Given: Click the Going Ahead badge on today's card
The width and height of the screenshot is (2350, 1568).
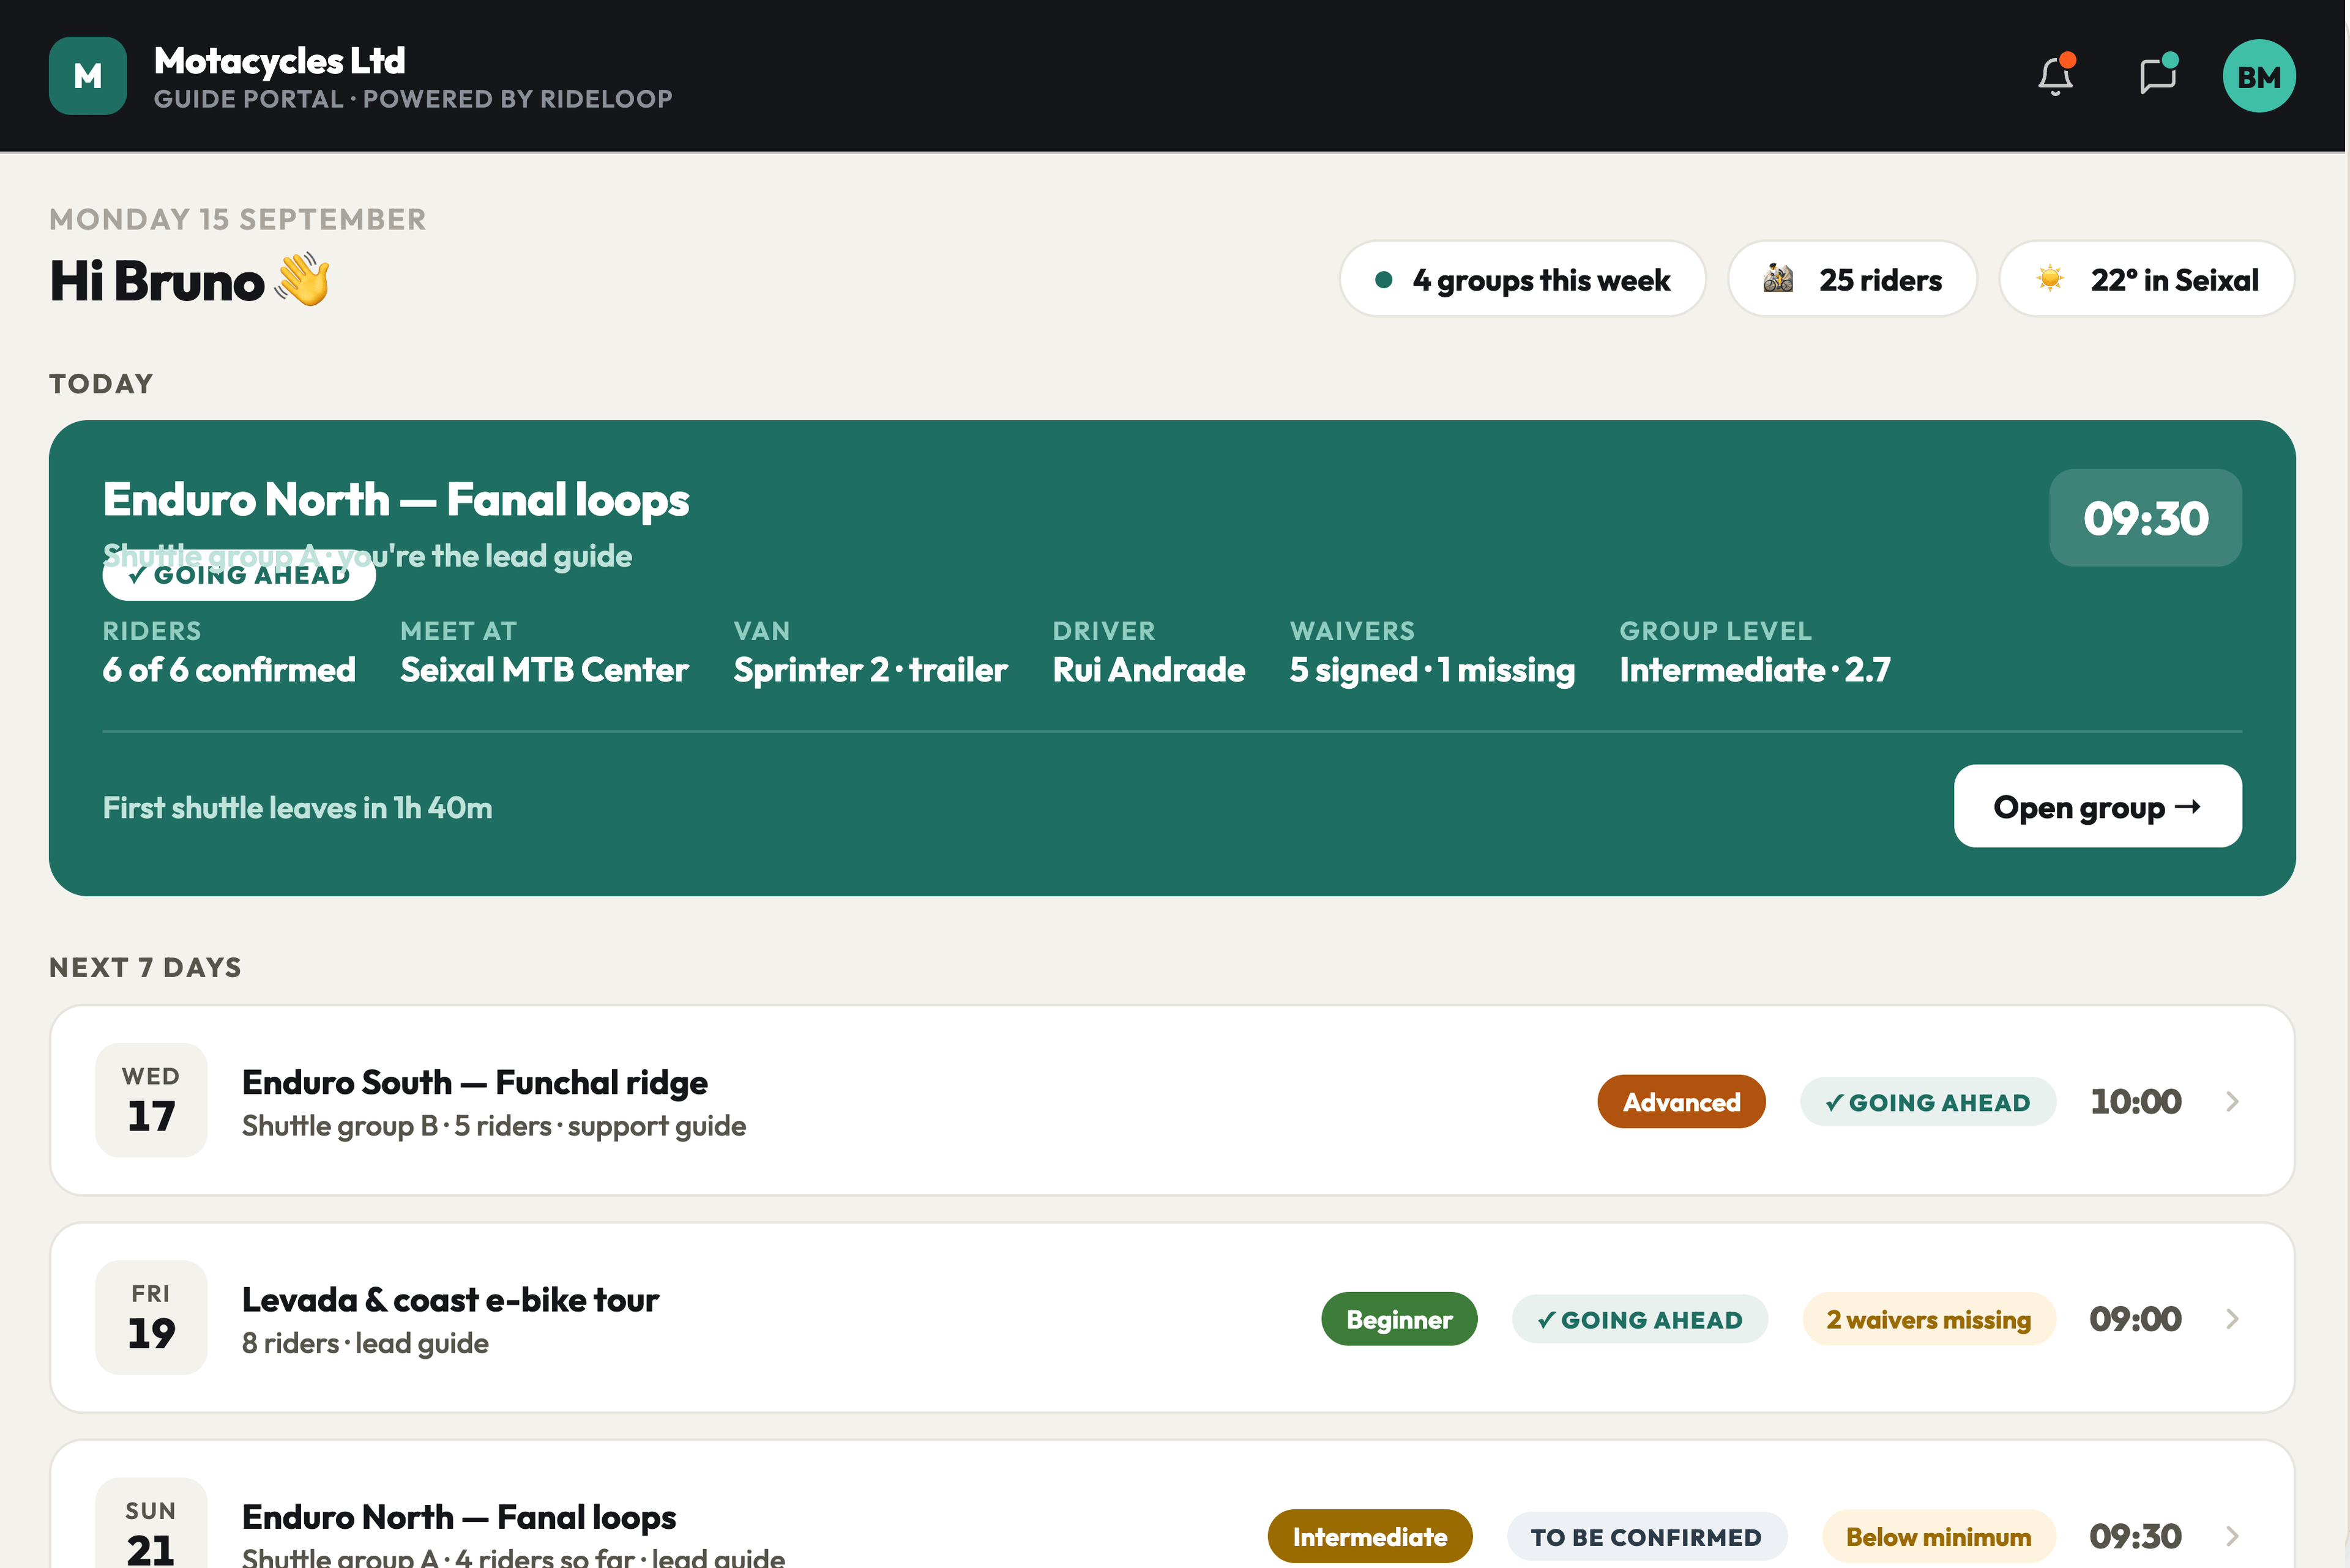Looking at the screenshot, I should [239, 575].
